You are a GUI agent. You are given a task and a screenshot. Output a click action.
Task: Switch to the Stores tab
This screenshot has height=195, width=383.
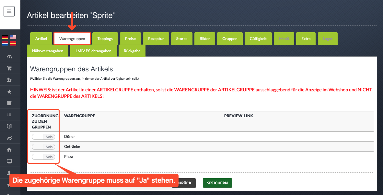[x=182, y=38]
